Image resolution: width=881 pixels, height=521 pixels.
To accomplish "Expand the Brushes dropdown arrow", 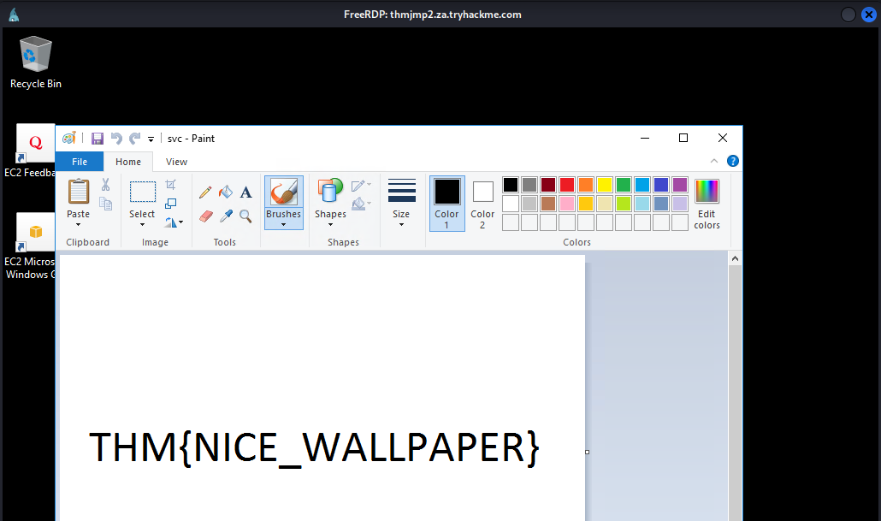I will (283, 225).
